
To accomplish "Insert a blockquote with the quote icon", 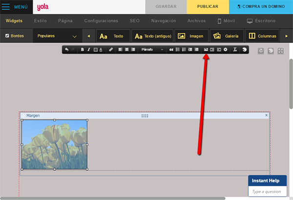I will [x=171, y=50].
